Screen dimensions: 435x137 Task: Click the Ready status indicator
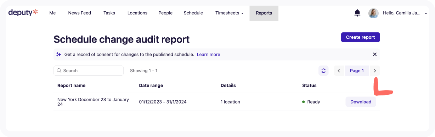coord(311,102)
